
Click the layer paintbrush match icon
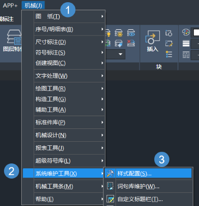(119, 43)
